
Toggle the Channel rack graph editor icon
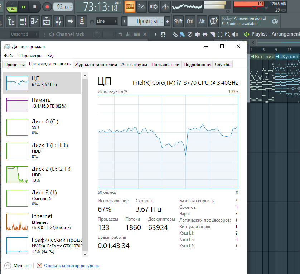pyautogui.click(x=129, y=34)
